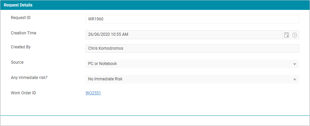Click the Any immediate risk? label
310x126 pixels.
[29, 77]
